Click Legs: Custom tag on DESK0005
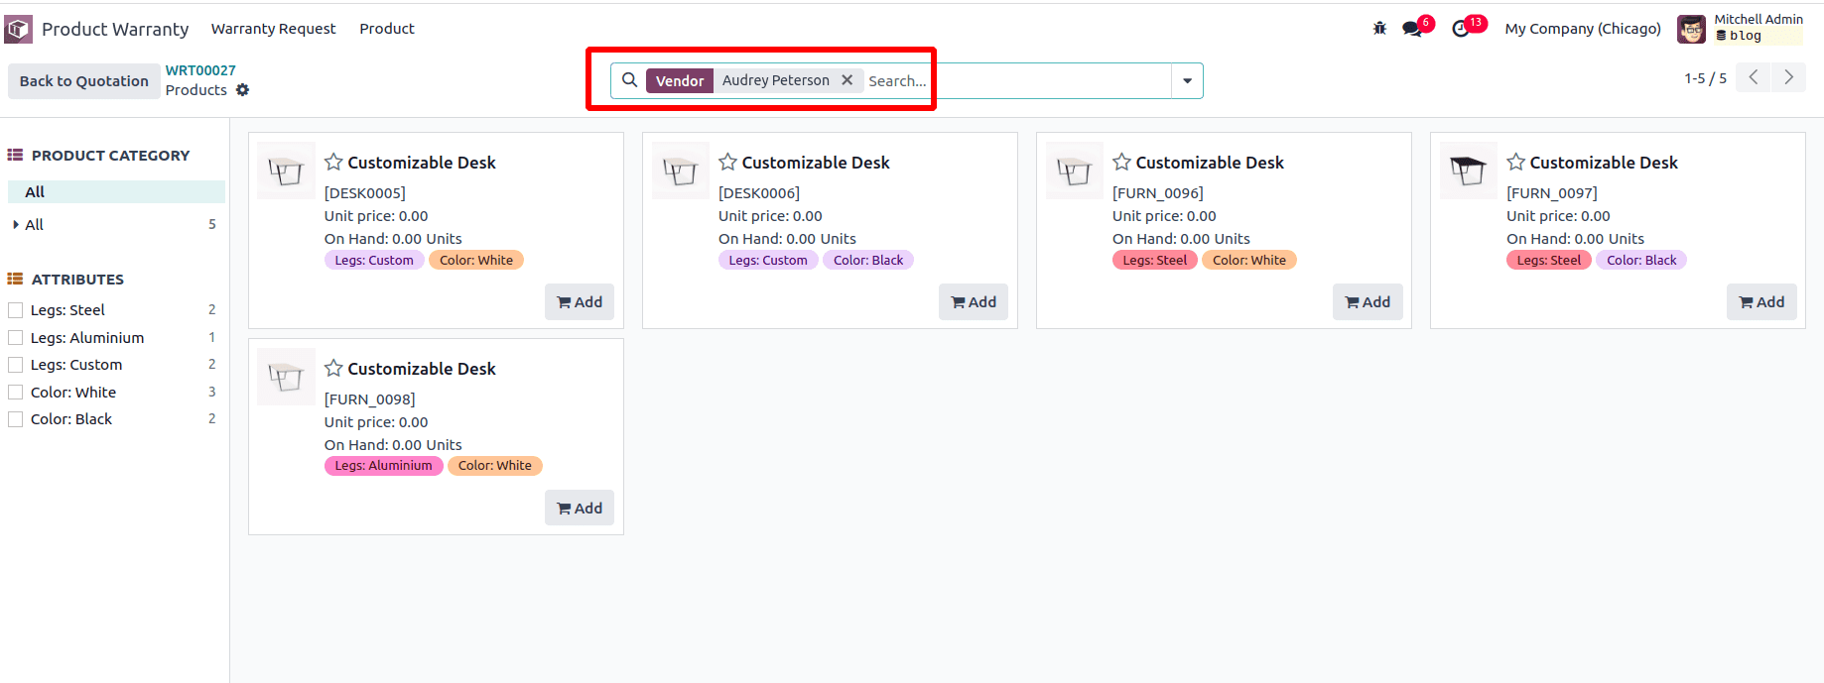Screen dimensions: 1824x683 [374, 260]
